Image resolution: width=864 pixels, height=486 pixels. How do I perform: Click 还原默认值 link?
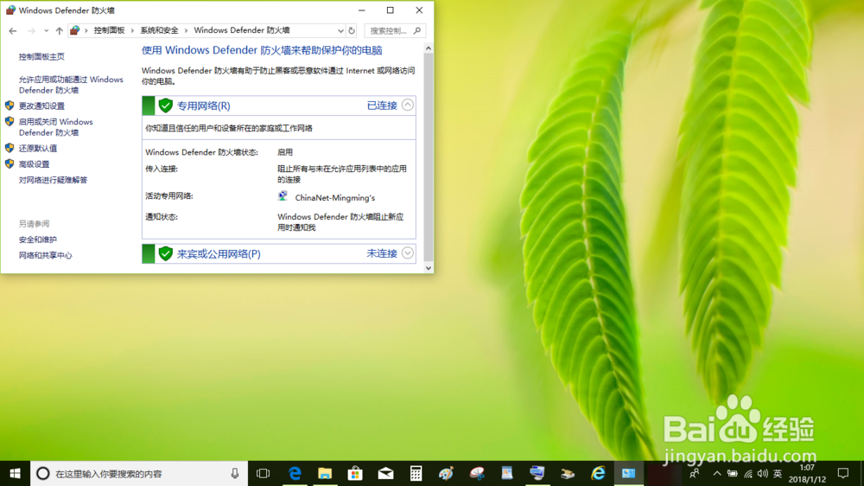(x=37, y=148)
